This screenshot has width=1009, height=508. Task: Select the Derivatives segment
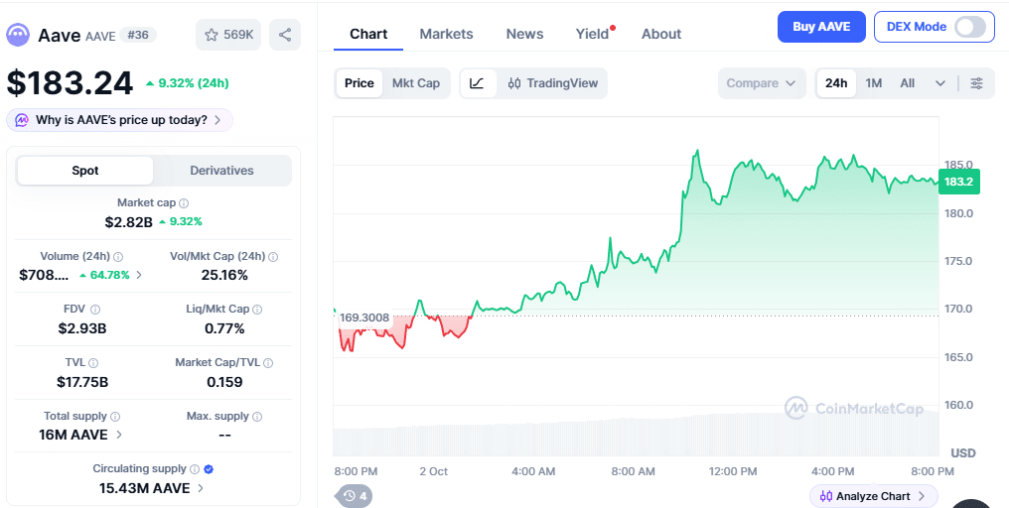click(x=221, y=171)
